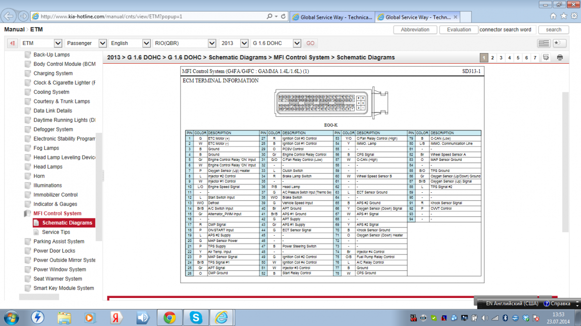
Task: Change the G 1.6 DOHC engine dropdown
Action: (x=276, y=43)
